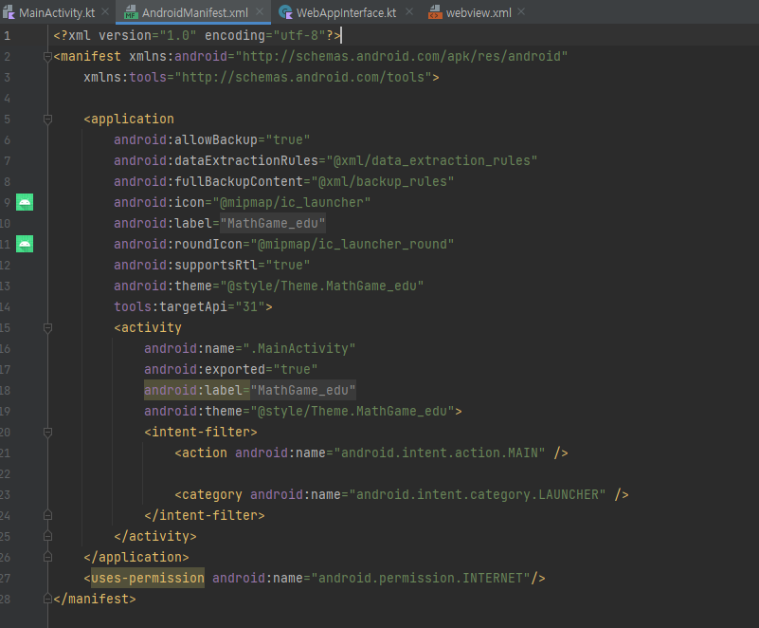This screenshot has height=628, width=759.
Task: Click line number 1 in the gutter
Action: tap(7, 36)
